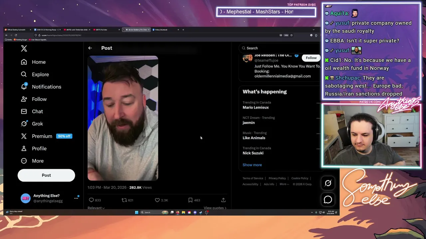Open the Terms of Service link
The width and height of the screenshot is (426, 239).
(253, 178)
